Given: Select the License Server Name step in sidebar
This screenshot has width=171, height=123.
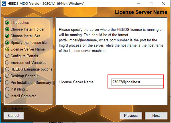Looking at the screenshot, I should coord(27,49).
